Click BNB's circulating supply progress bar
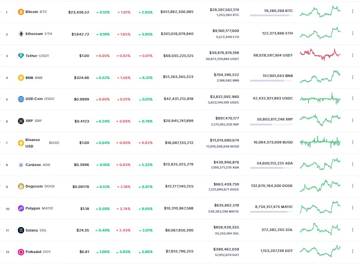 click(x=271, y=80)
